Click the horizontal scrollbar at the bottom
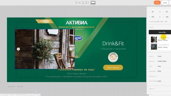The height and width of the screenshot is (96, 171). [94, 95]
